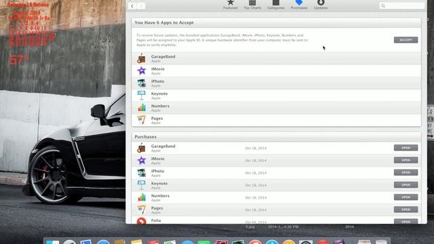Viewport: 434px width, 244px height.
Task: Open Numbers from Purchases
Action: point(406,197)
